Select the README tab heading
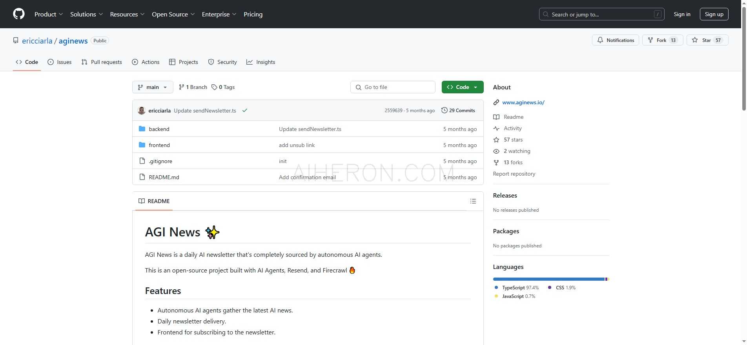Image resolution: width=747 pixels, height=345 pixels. 154,201
